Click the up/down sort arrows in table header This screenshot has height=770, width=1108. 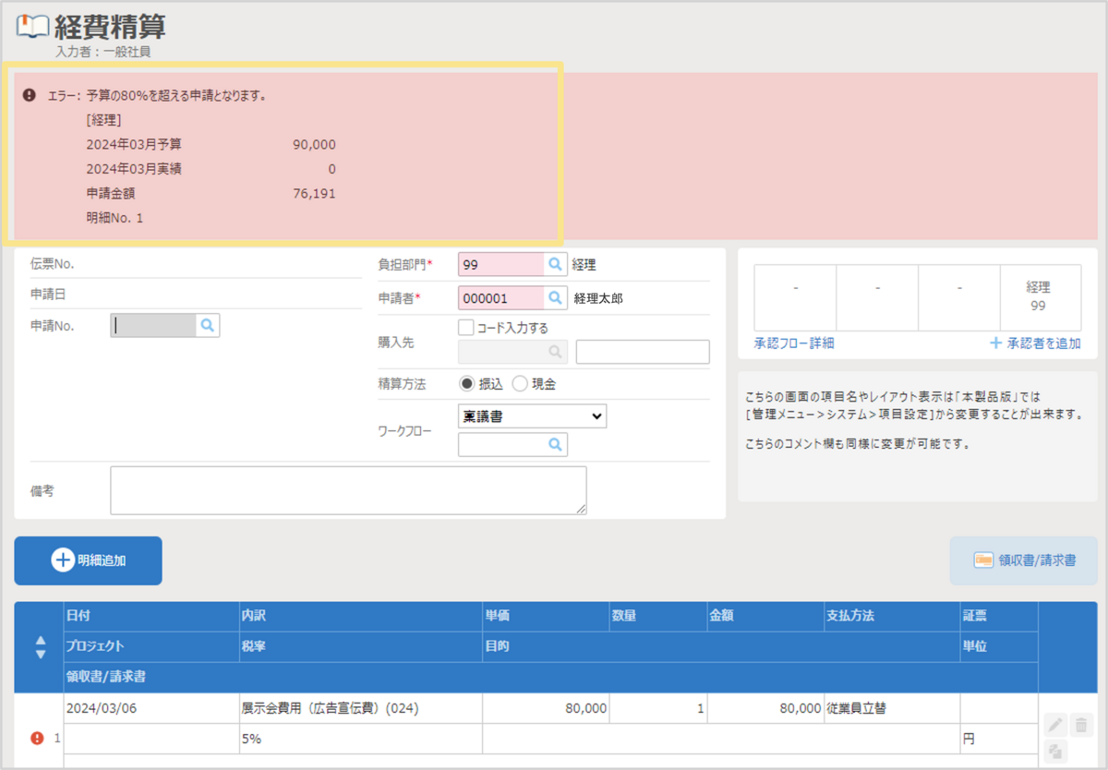(40, 647)
